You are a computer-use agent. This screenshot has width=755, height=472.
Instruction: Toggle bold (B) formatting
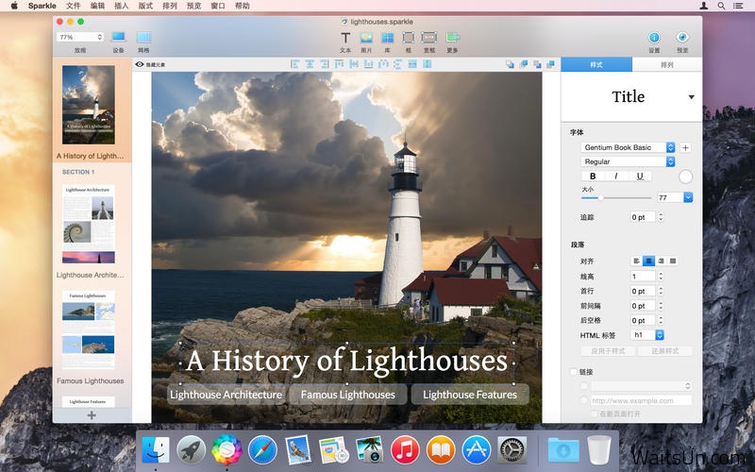593,177
